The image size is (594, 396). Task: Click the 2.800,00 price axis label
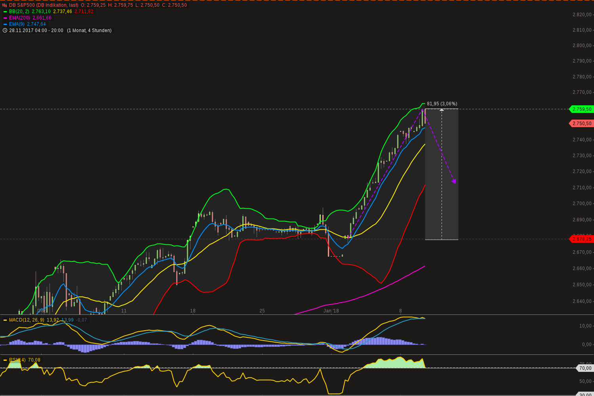582,46
